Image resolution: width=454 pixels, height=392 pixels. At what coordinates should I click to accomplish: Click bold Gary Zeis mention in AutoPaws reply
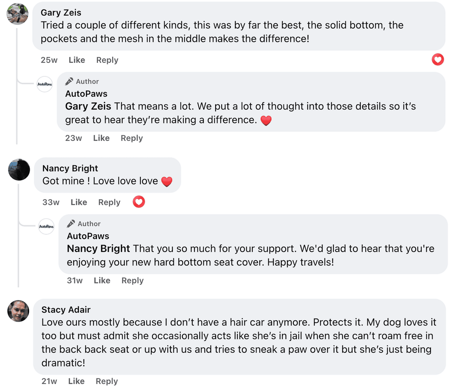tap(88, 106)
